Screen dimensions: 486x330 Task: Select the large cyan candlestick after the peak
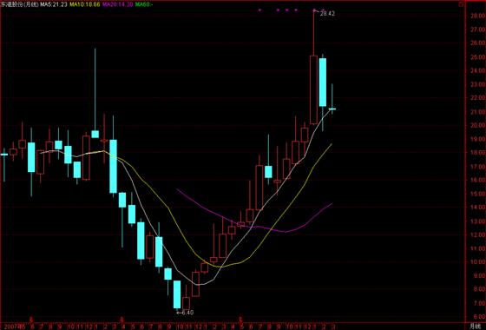(x=323, y=82)
